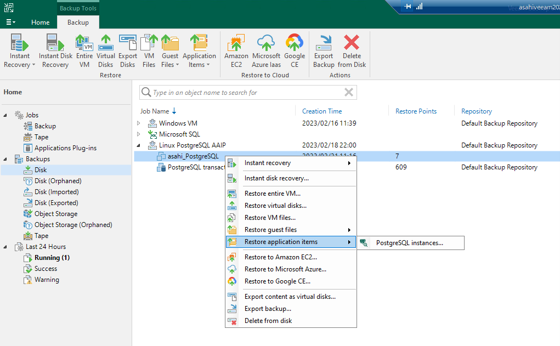Expand the Microsoft SQL job row
The width and height of the screenshot is (560, 346).
[x=139, y=134]
